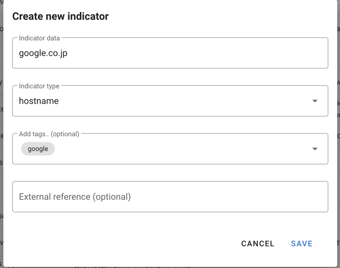Viewport: 340px width, 268px height.
Task: Click the Add tags.. (optional) label
Action: pyautogui.click(x=49, y=134)
